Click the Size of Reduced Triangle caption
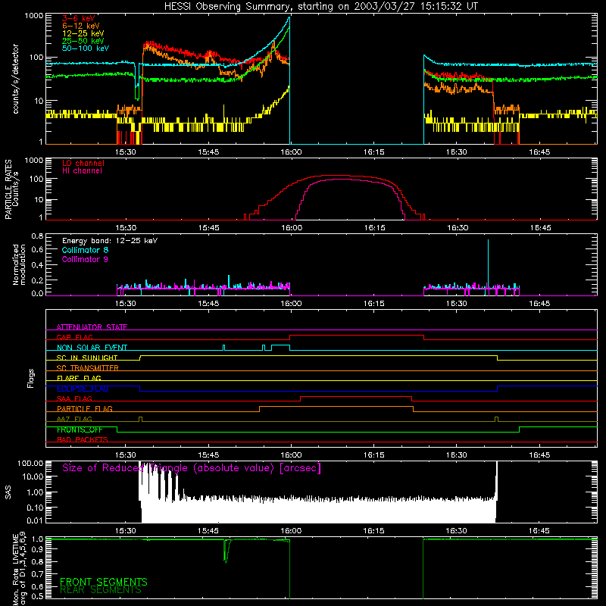The width and height of the screenshot is (606, 606). pyautogui.click(x=192, y=468)
